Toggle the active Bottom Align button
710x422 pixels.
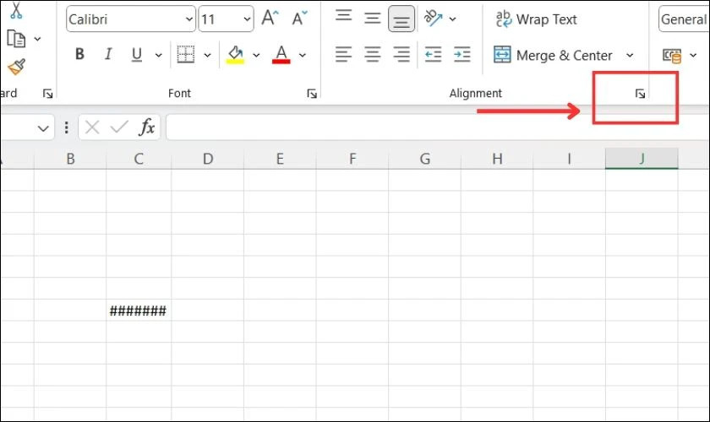(x=401, y=19)
